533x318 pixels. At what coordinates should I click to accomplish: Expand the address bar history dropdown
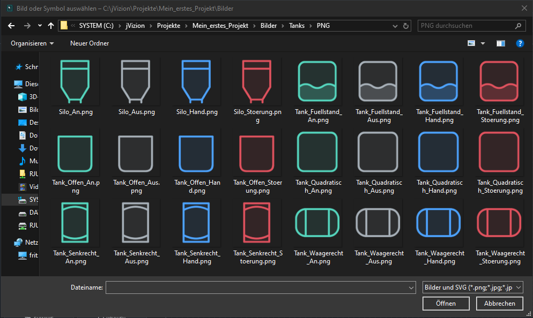tap(395, 26)
